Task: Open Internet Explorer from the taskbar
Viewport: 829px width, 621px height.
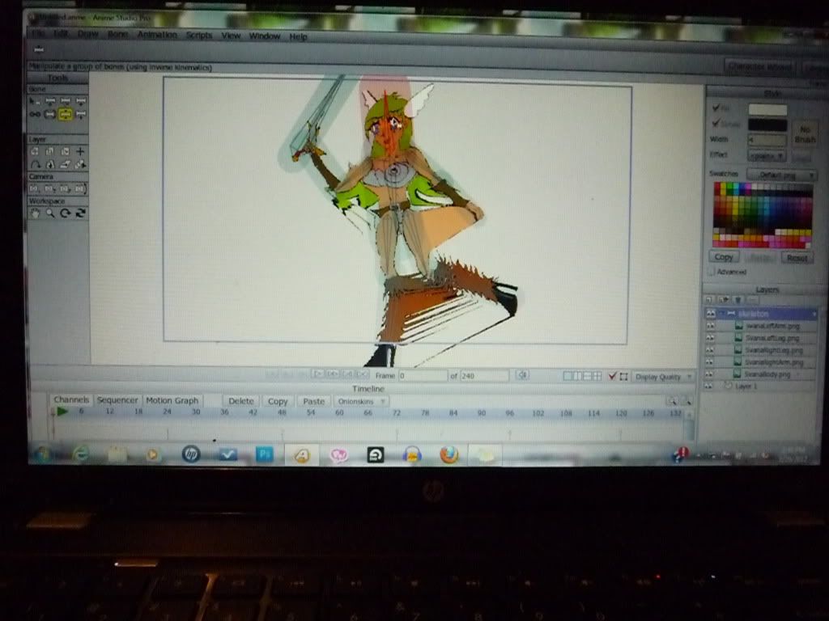Action: tap(81, 454)
